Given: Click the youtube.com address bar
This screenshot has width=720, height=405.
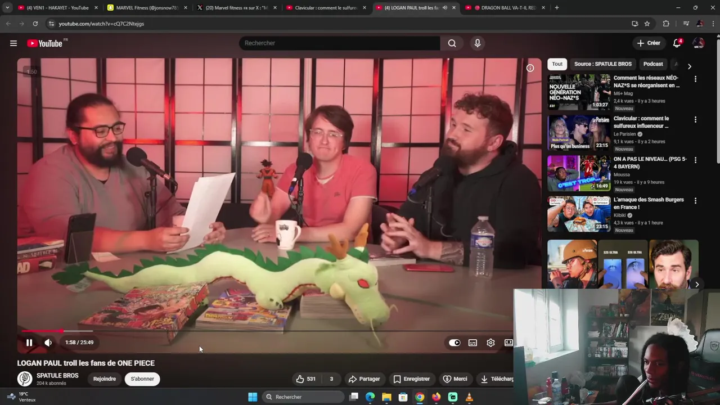Looking at the screenshot, I should 337,24.
